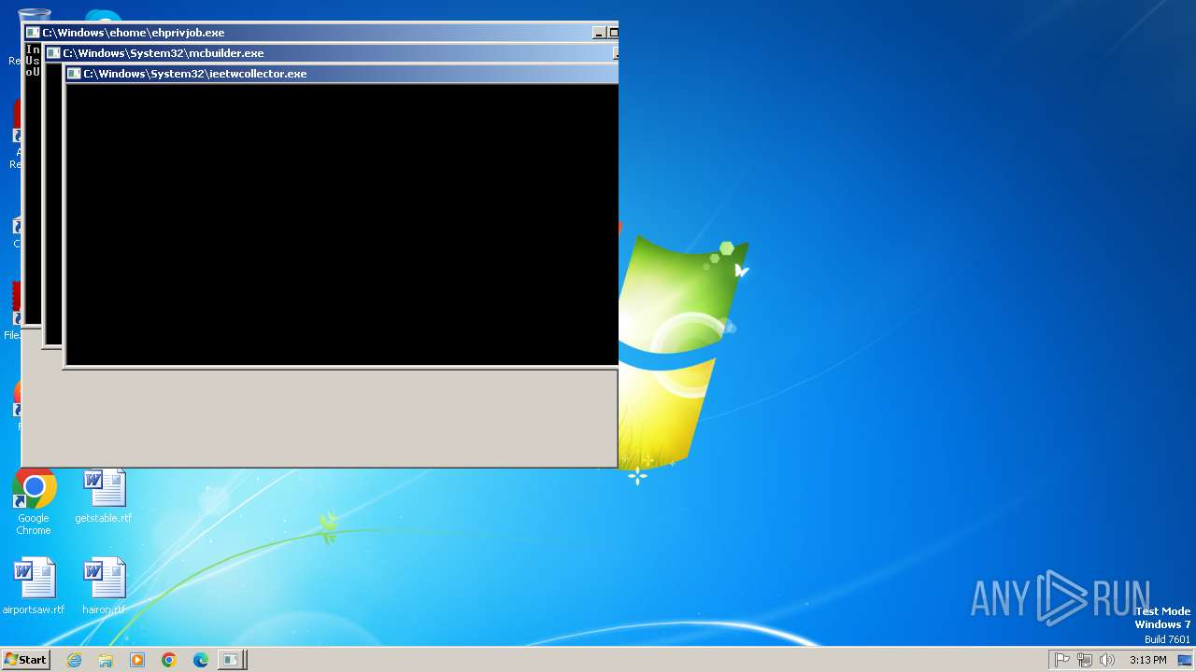Screen dimensions: 1196x672
Task: Click the console window taskbar button
Action: [x=232, y=660]
